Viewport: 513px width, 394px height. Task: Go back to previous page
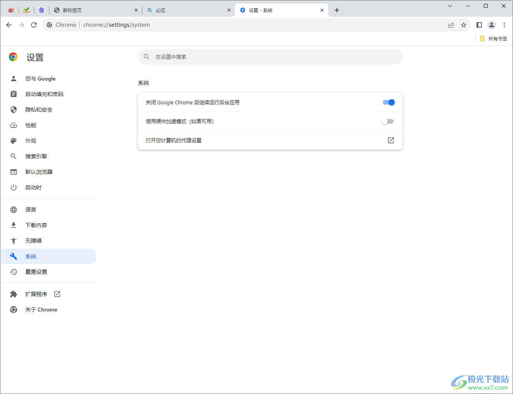coord(9,25)
